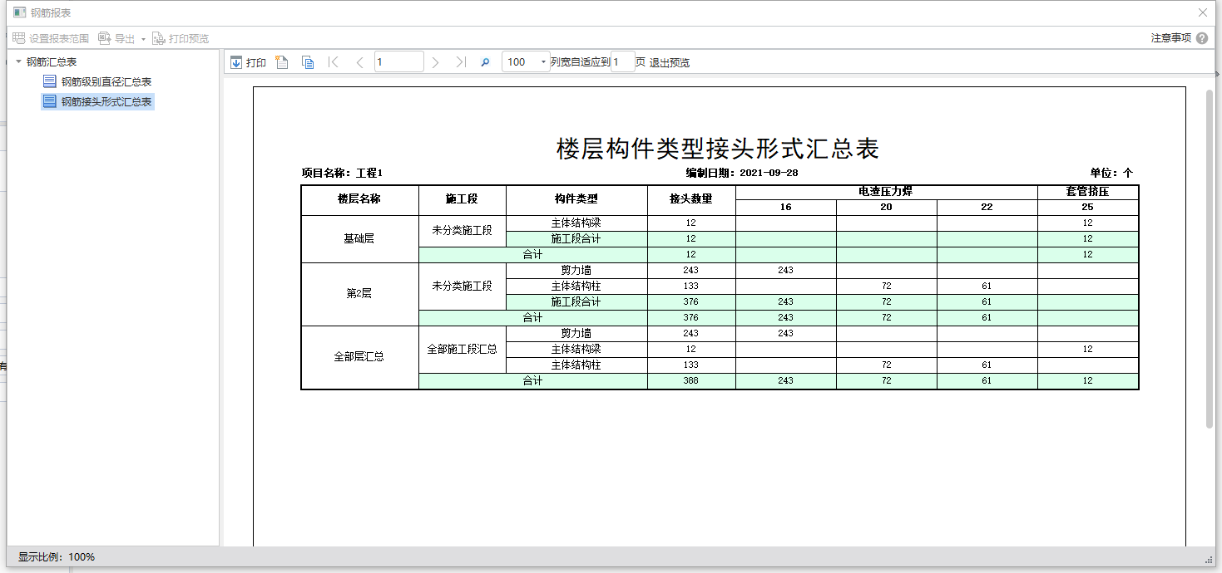Click 主体结构梁 cell in 基础层 section
Viewport: 1222px width, 573px height.
coord(576,223)
